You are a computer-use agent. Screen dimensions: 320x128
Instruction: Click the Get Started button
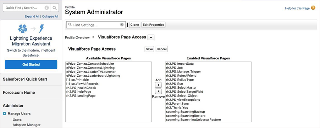click(31, 64)
